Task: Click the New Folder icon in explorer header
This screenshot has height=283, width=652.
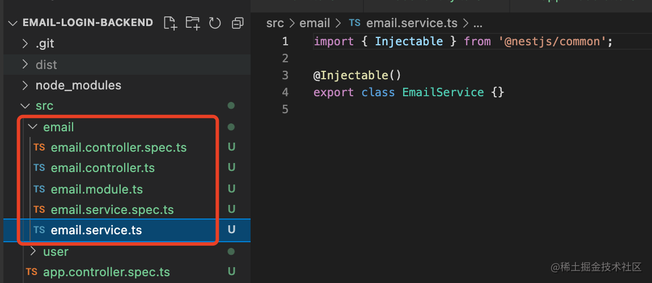Action: click(x=192, y=23)
